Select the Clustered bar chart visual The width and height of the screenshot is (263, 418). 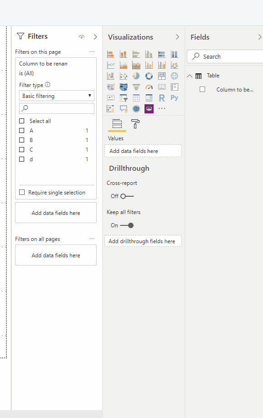tap(136, 54)
